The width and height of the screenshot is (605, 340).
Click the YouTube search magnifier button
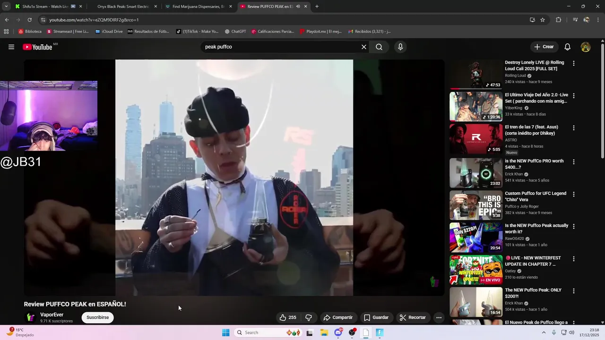coord(379,47)
